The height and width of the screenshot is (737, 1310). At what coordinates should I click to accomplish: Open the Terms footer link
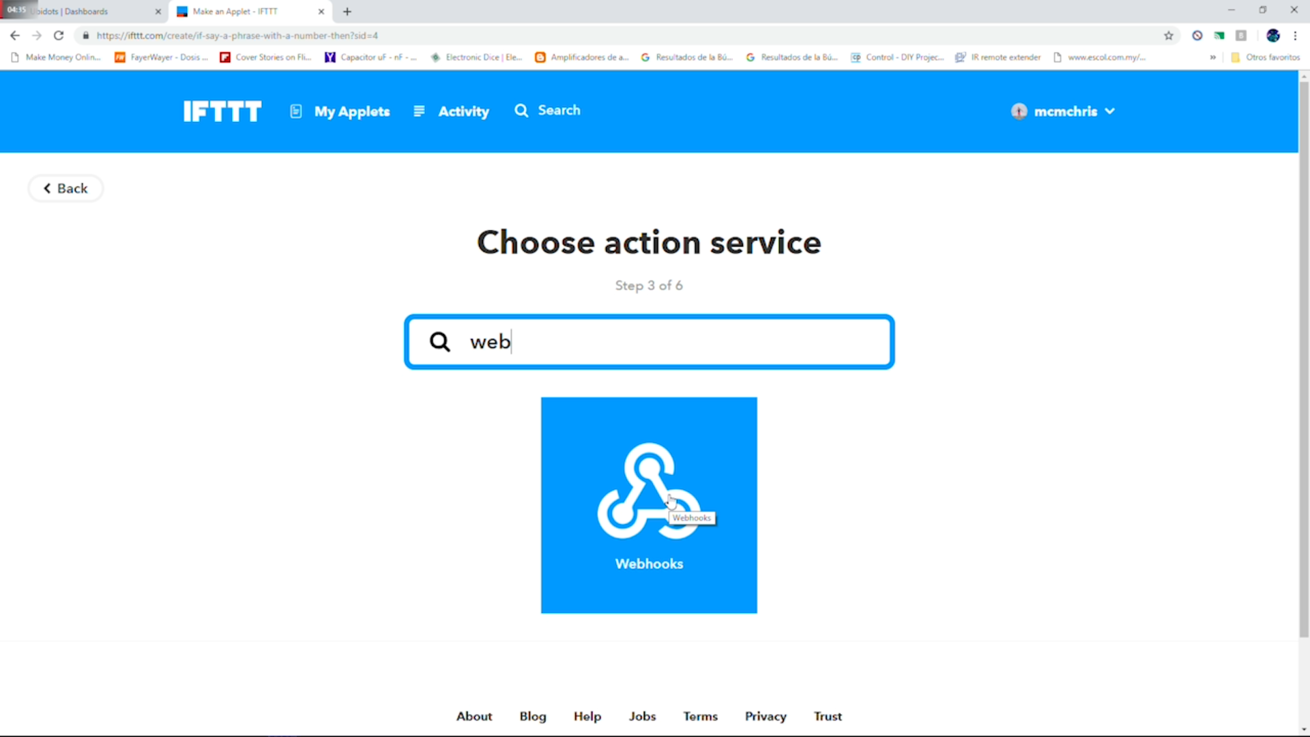point(701,716)
